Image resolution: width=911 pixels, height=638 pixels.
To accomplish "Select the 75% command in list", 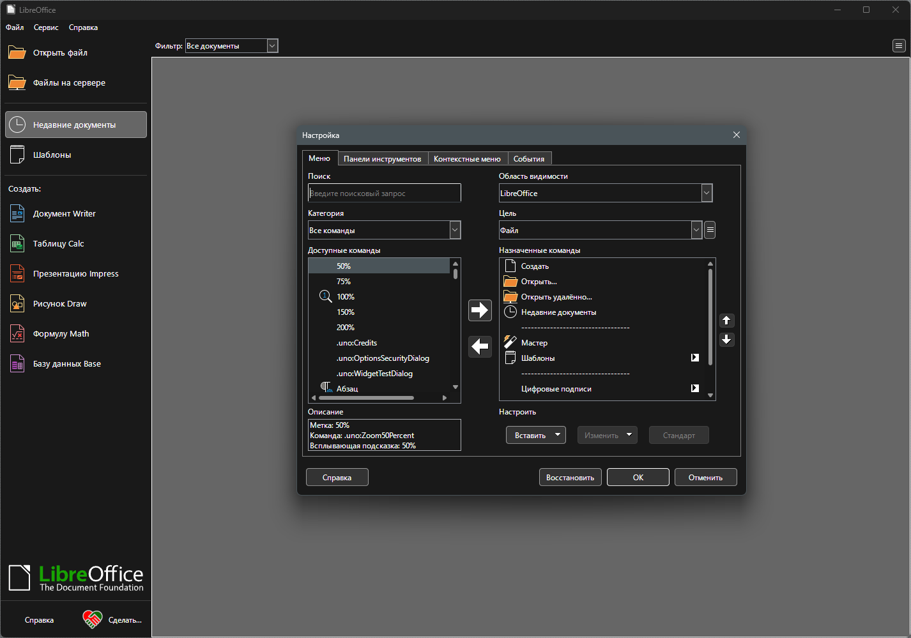I will click(x=379, y=281).
